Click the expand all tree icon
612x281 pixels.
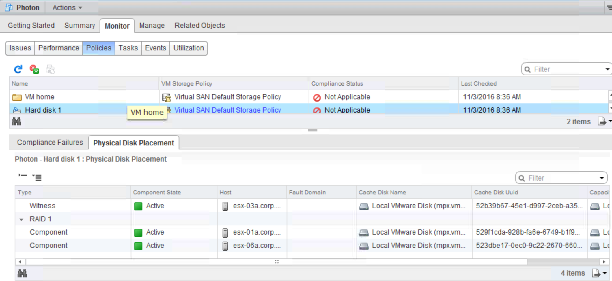pos(37,178)
